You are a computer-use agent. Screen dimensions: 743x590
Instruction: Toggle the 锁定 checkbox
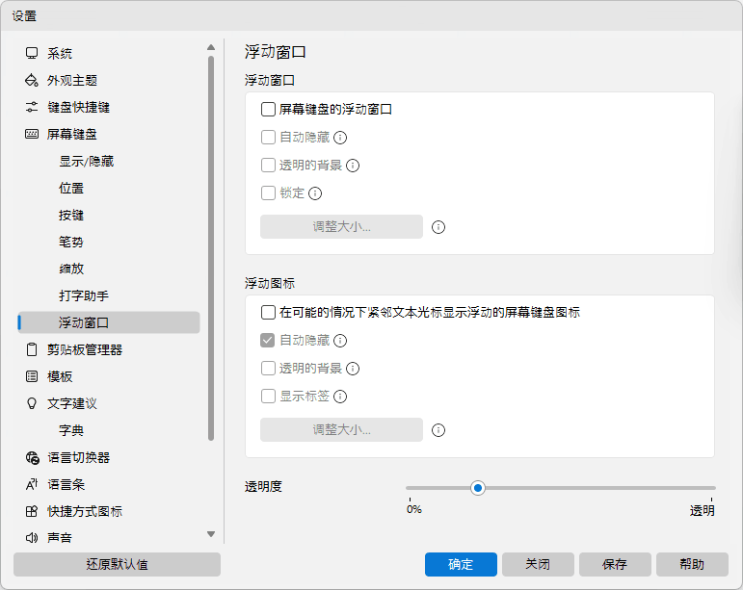268,193
